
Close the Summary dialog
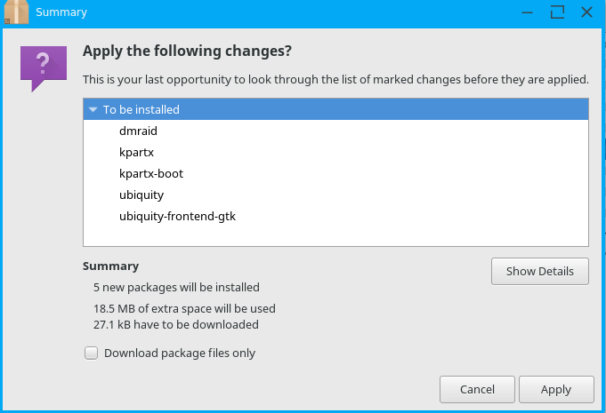586,12
